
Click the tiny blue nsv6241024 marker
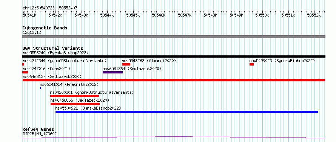(x=40, y=88)
